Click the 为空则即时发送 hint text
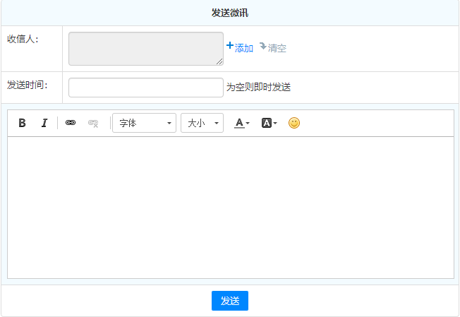460x317 pixels. tap(258, 88)
